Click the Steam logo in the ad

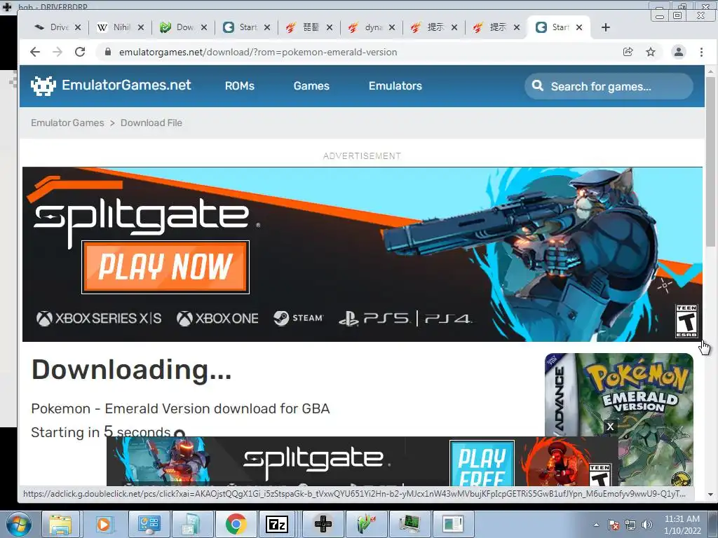pos(299,318)
